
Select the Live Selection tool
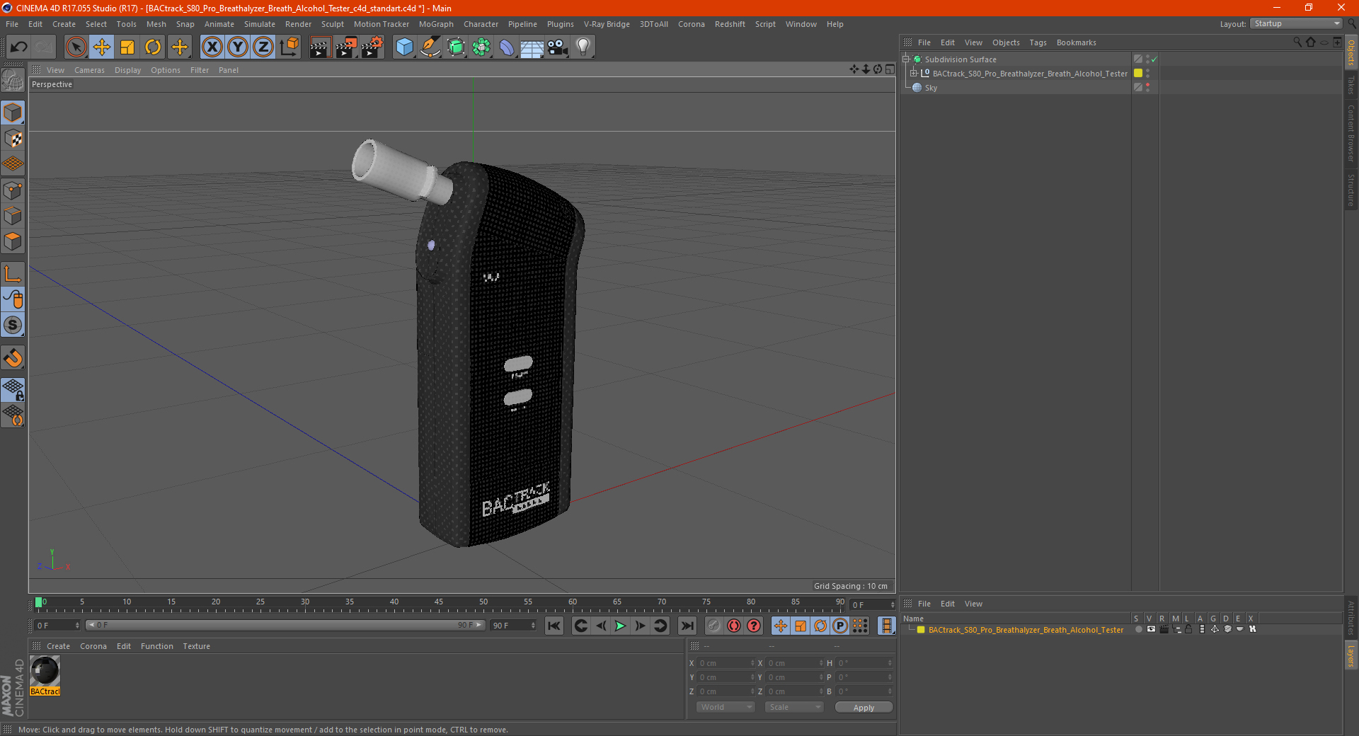76,47
